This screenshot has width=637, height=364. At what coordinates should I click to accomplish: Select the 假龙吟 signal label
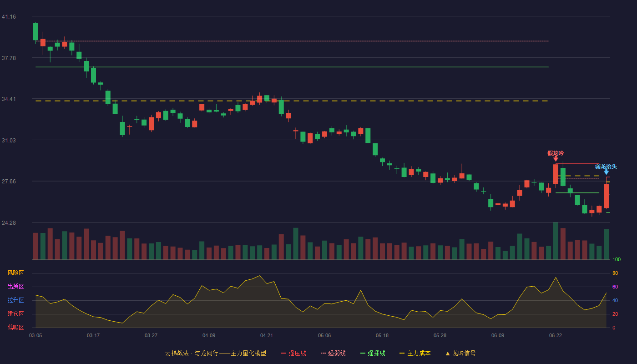[x=556, y=153]
